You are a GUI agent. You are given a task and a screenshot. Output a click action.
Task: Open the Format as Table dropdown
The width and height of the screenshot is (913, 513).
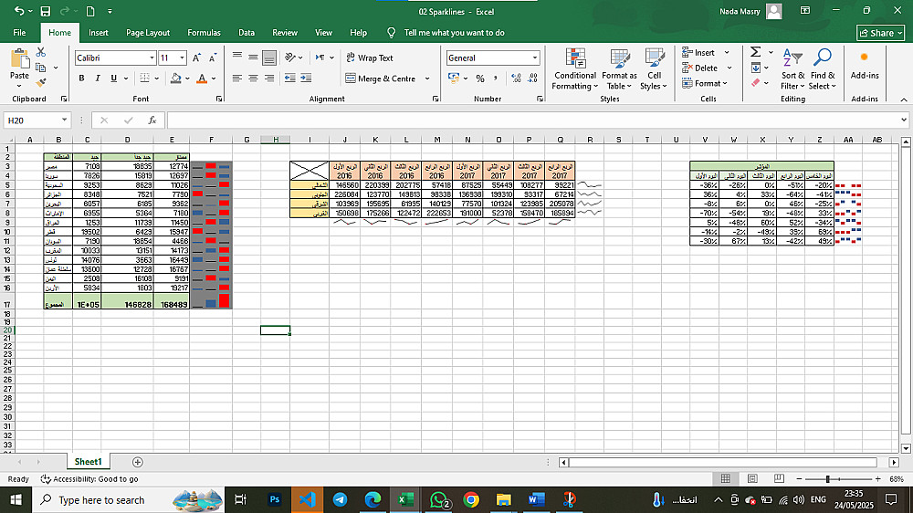(x=620, y=69)
